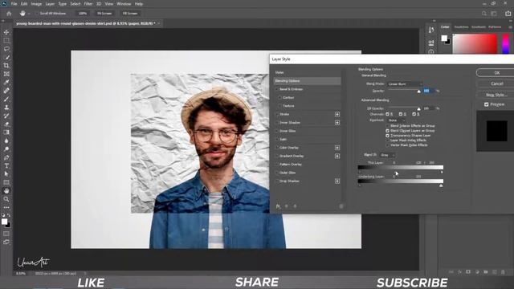Viewport: 514px width, 289px height.
Task: Click the 100% zoom button
Action: (x=83, y=14)
